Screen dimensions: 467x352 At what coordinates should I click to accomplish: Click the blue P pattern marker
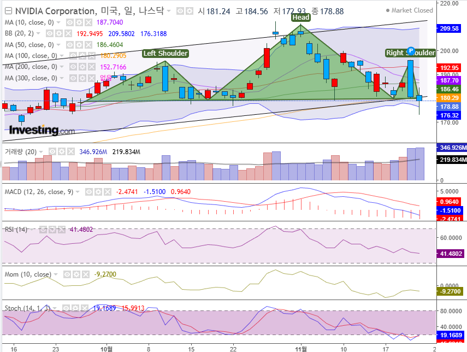tap(411, 51)
